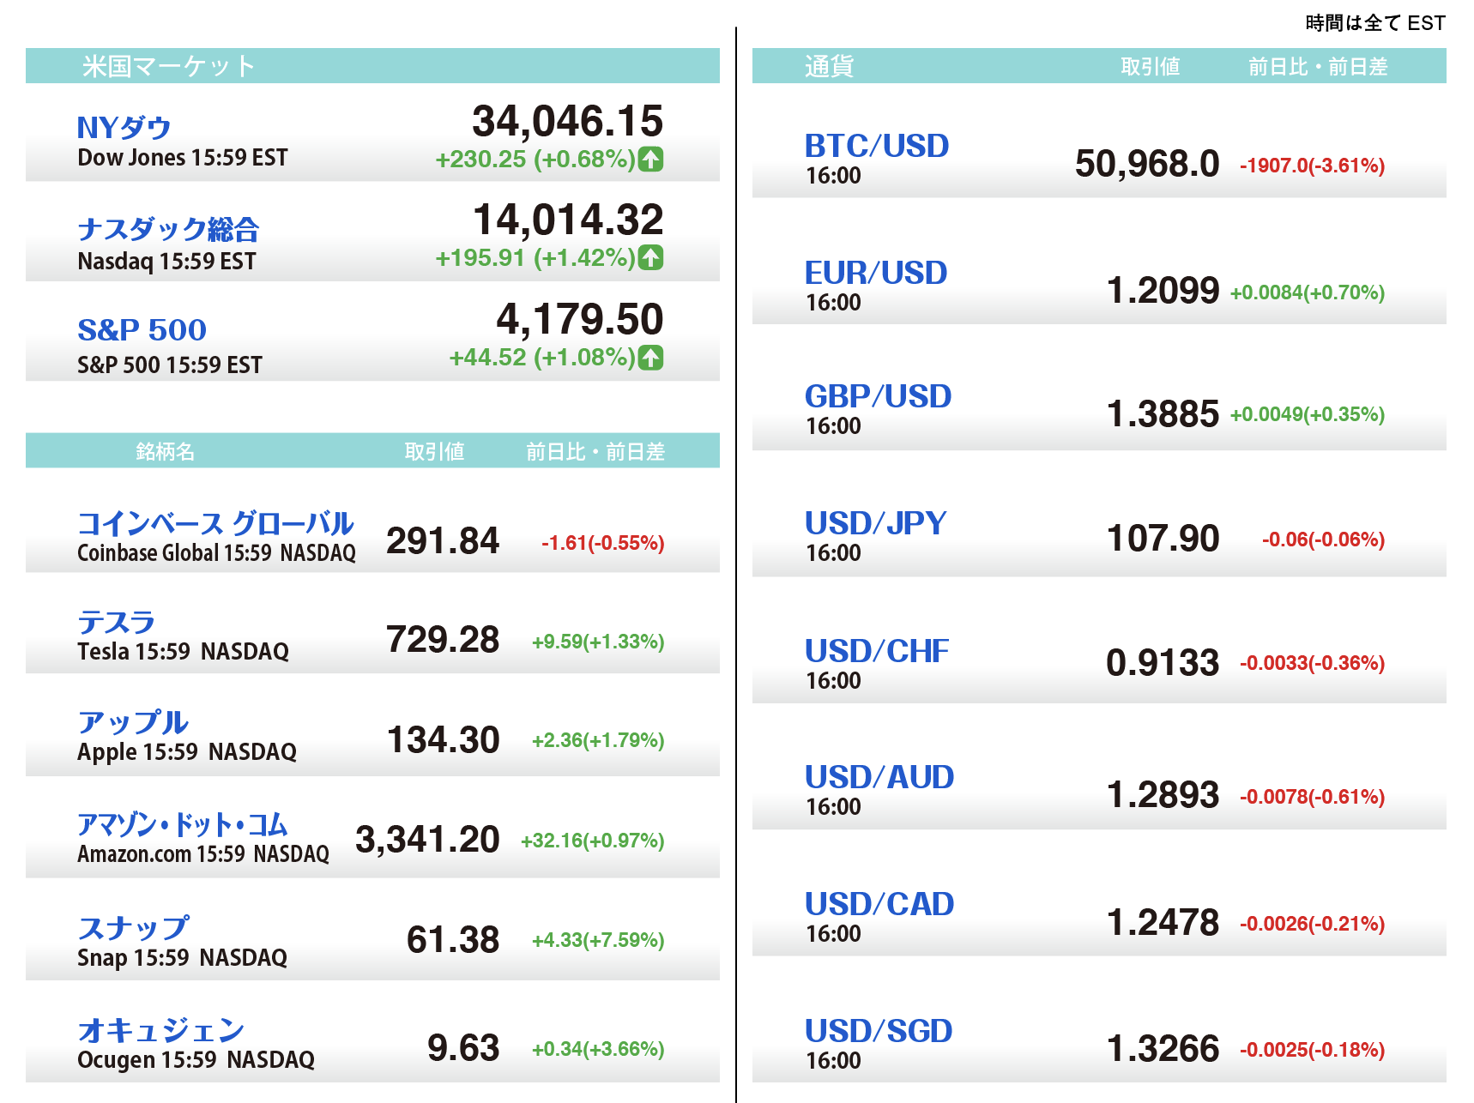The width and height of the screenshot is (1474, 1103).
Task: Click the green up arrow on S&P 500 row
Action: tap(650, 357)
